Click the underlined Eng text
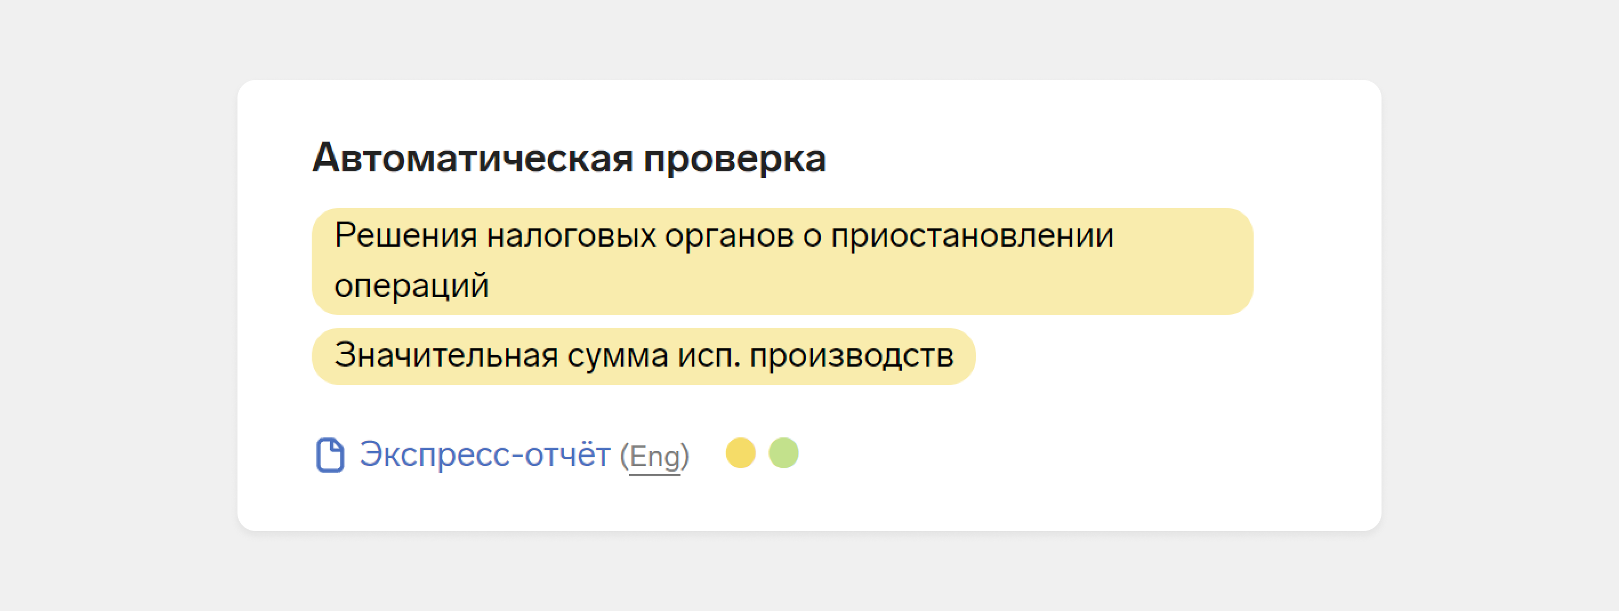 point(655,456)
